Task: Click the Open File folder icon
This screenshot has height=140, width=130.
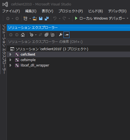Action: pyautogui.click(x=35, y=18)
